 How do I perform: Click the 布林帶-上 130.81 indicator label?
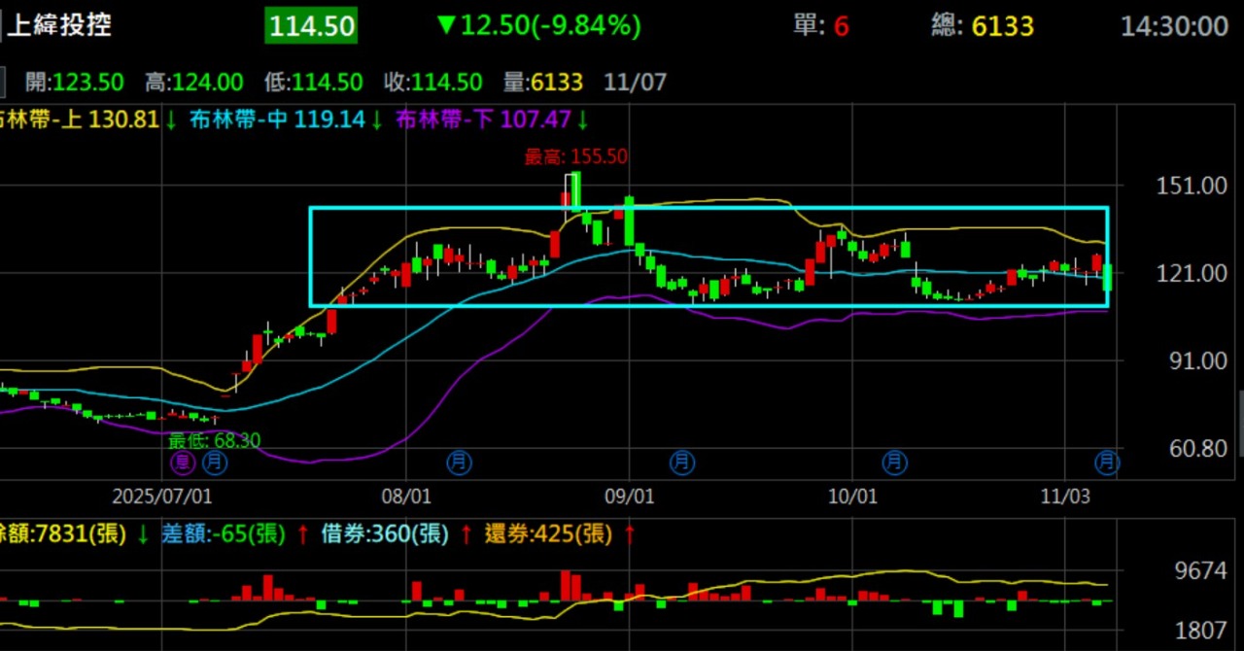80,120
